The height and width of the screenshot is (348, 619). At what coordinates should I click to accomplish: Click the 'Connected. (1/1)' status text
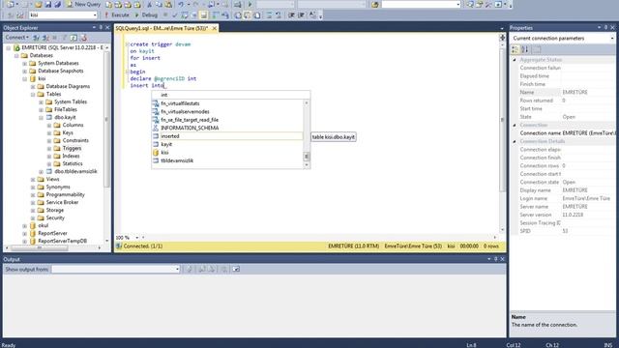(143, 246)
